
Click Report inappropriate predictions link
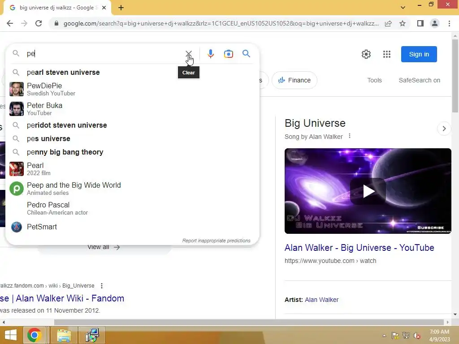pos(217,241)
